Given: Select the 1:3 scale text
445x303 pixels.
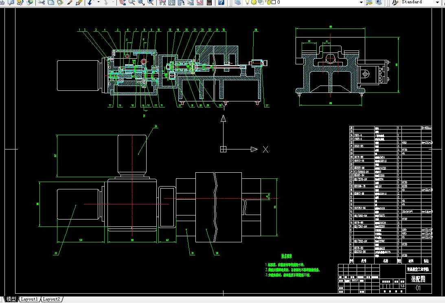Looking at the screenshot, I should (x=402, y=286).
